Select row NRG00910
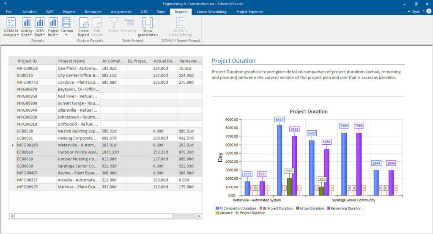 click(x=105, y=124)
